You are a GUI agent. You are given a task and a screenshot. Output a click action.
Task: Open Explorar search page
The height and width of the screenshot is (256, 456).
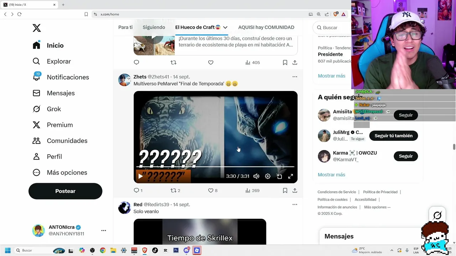click(x=52, y=61)
